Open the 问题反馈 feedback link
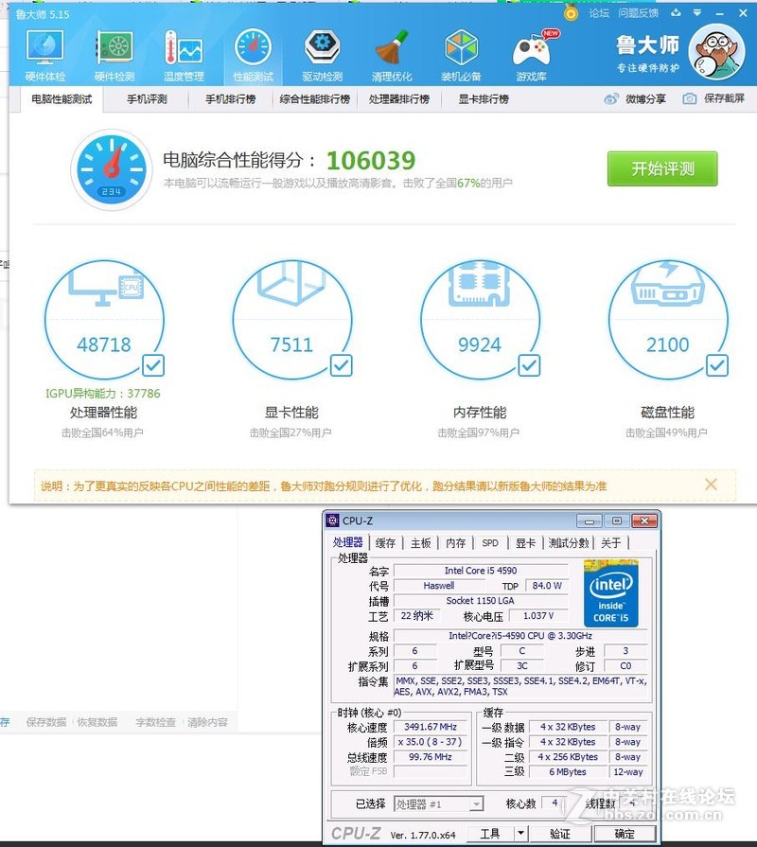Viewport: 757px width, 847px height. (638, 13)
